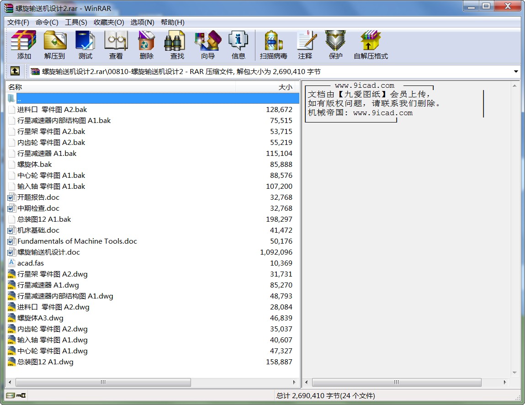Click the Add (添加) toolbar icon
Screen dimensions: 525x405
click(x=24, y=45)
